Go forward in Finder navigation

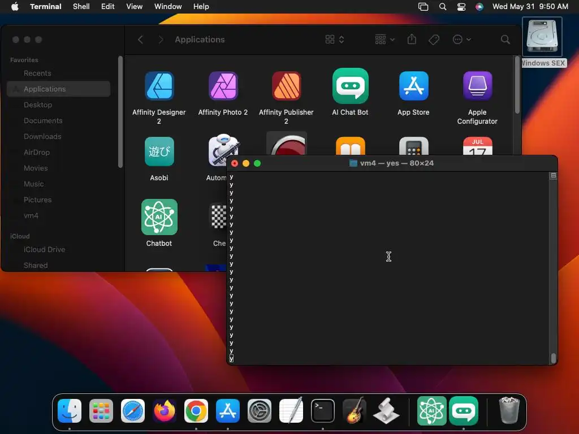(x=161, y=40)
